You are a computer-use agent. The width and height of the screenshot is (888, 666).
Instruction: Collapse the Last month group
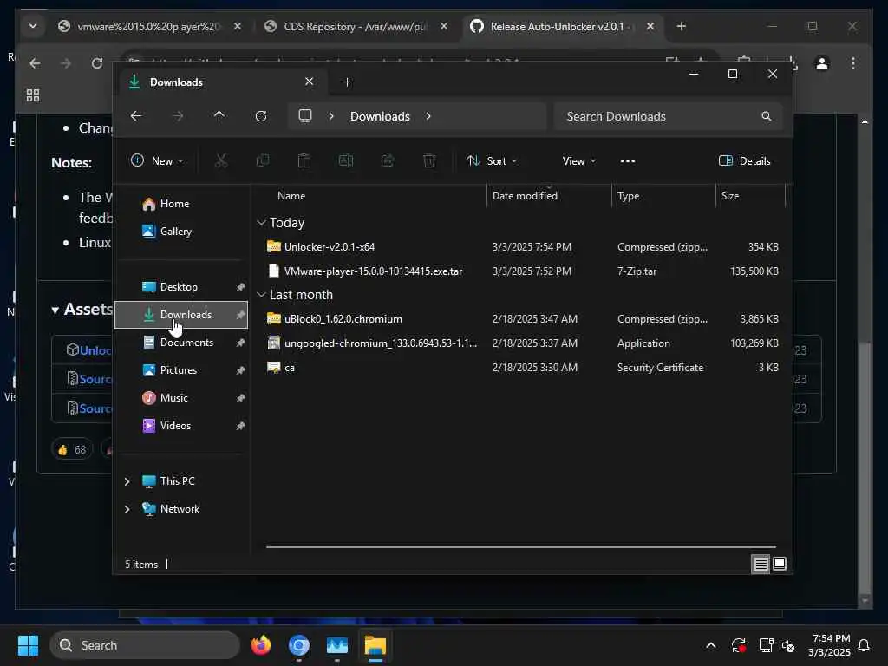pos(261,295)
